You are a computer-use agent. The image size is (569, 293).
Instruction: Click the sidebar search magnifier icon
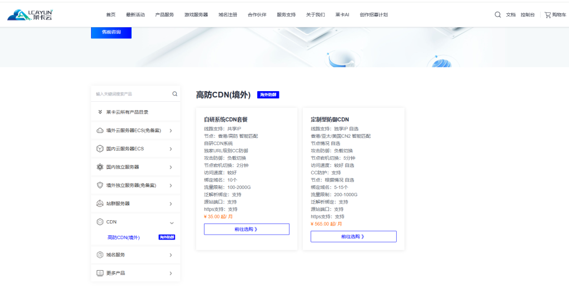(x=174, y=94)
